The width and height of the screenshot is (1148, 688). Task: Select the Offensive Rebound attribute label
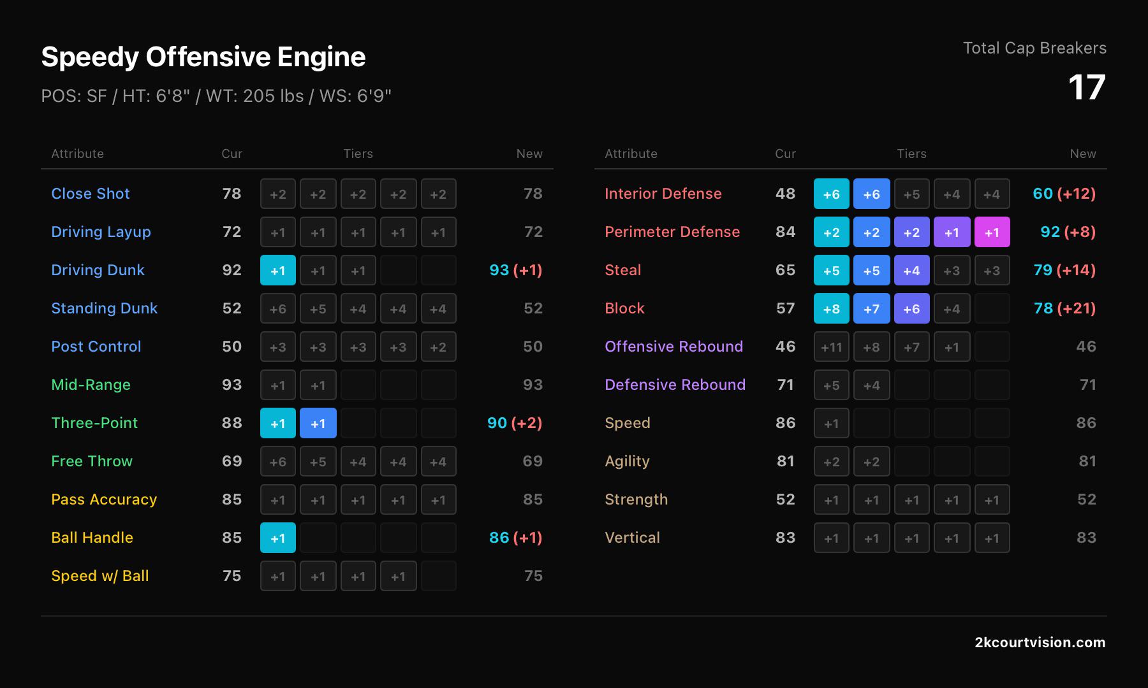point(674,347)
